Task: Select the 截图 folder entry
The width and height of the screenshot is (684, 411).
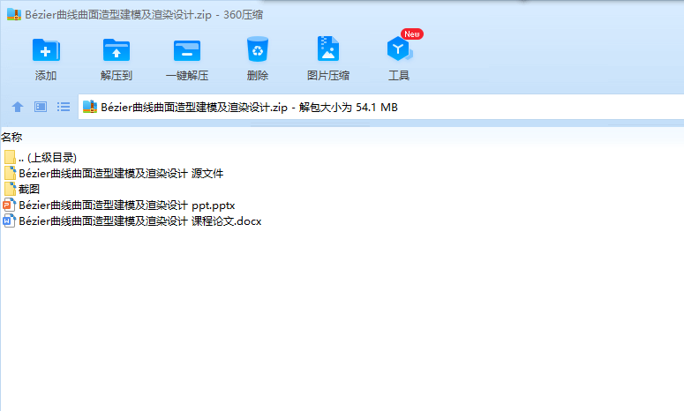Action: [x=22, y=189]
